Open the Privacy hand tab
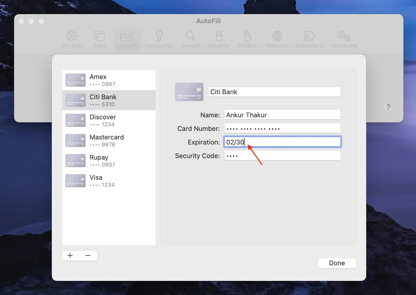The width and height of the screenshot is (416, 295). [x=247, y=39]
